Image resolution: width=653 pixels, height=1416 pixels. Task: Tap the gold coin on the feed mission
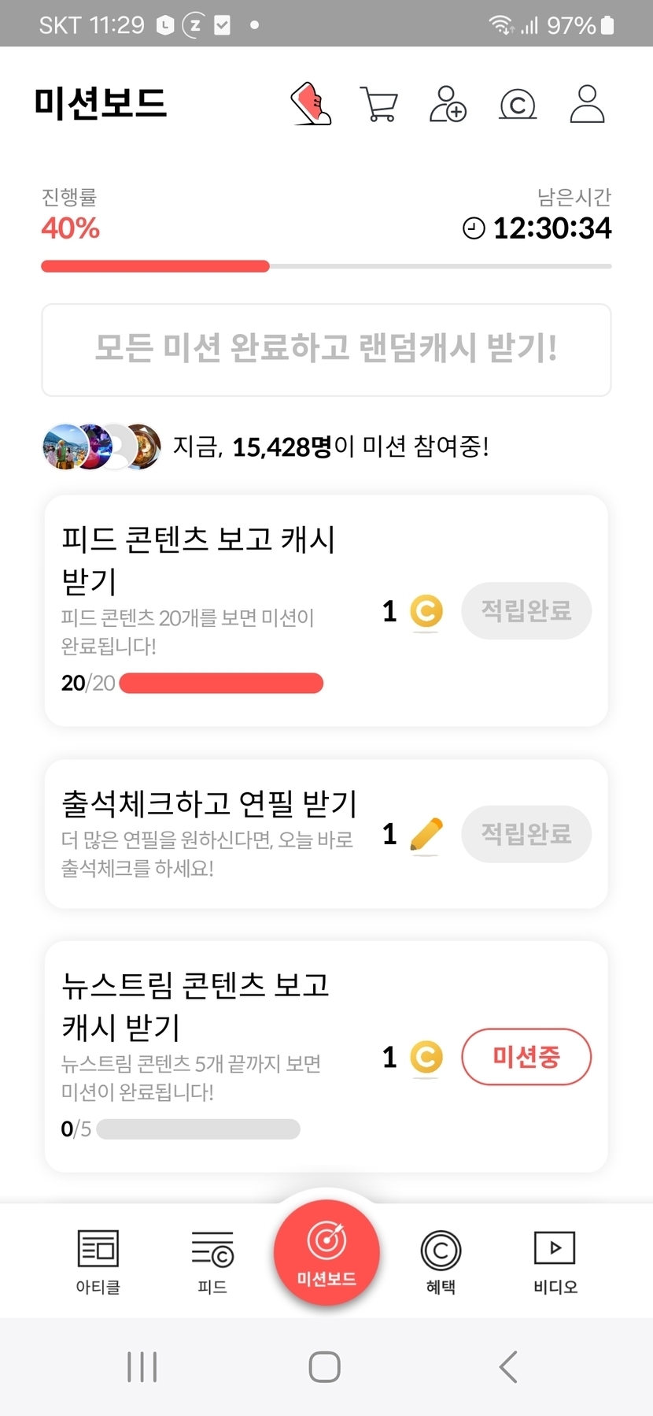coord(426,611)
